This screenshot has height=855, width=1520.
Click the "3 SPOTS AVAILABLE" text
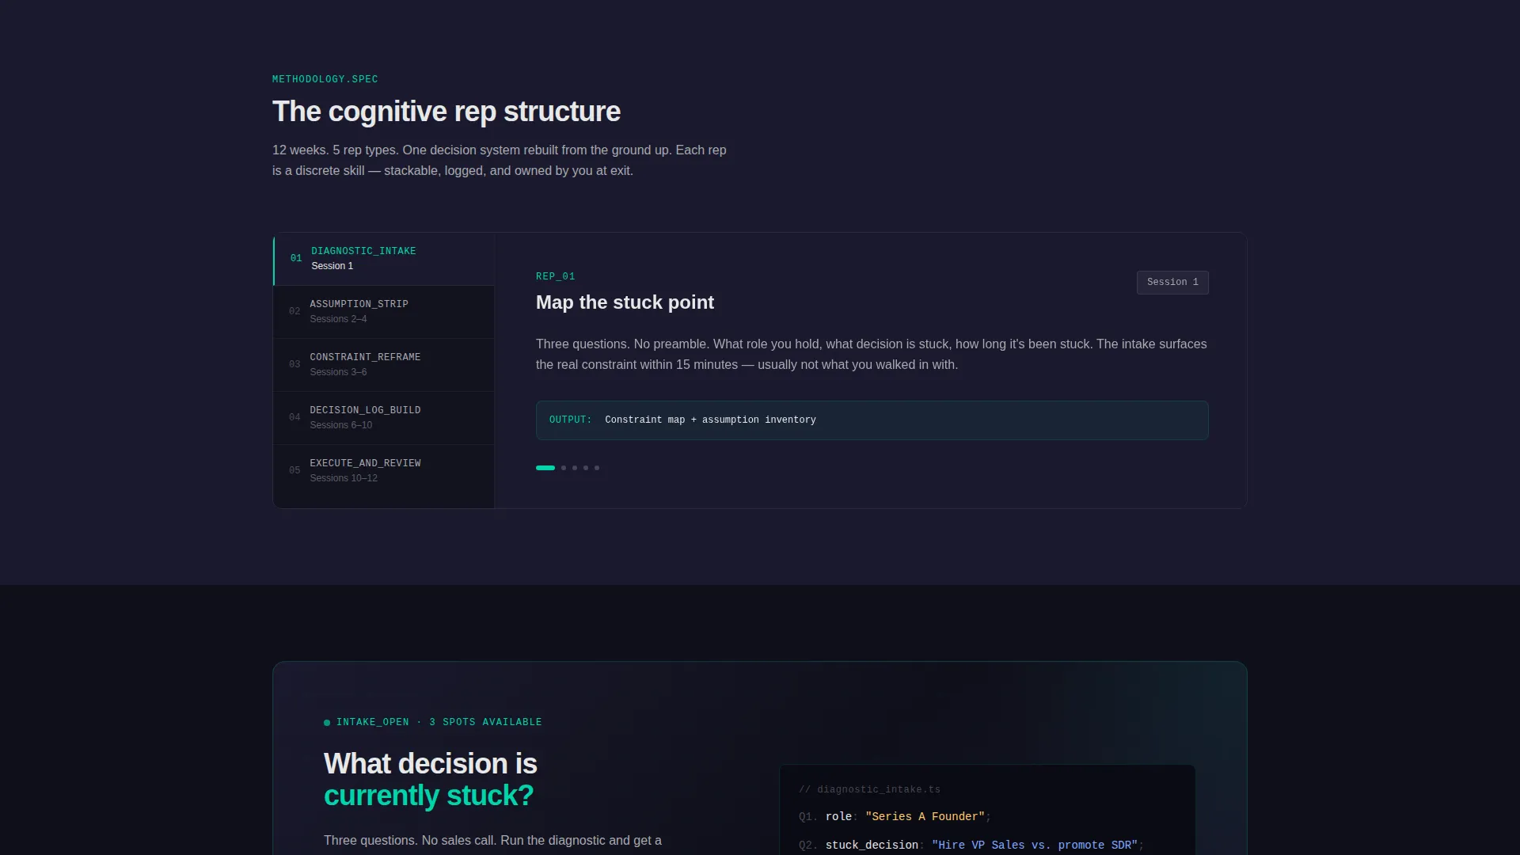[x=485, y=723]
